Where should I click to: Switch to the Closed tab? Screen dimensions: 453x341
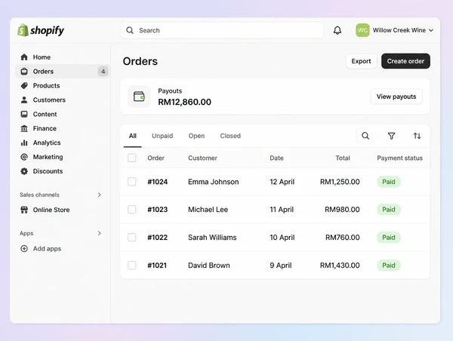coord(230,136)
